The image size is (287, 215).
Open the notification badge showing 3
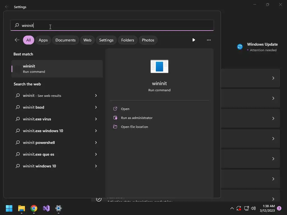[279, 208]
